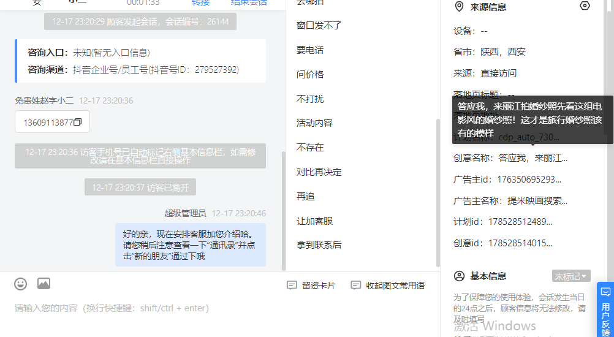Click the 创意名称 value text
Screen dimensions: 614x337
pos(533,158)
